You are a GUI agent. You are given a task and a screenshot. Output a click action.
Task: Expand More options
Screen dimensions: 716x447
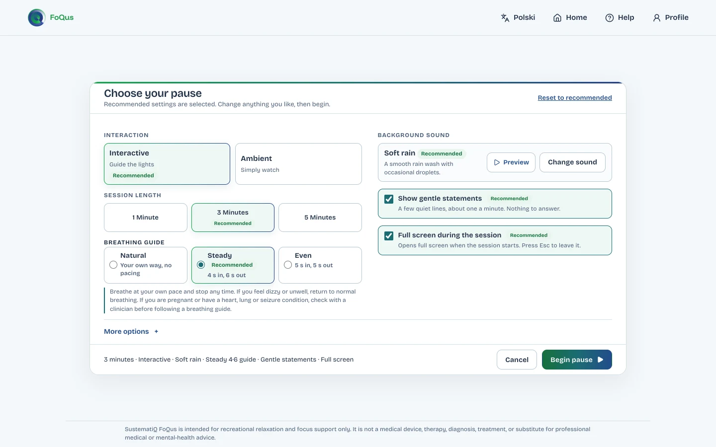(x=131, y=331)
